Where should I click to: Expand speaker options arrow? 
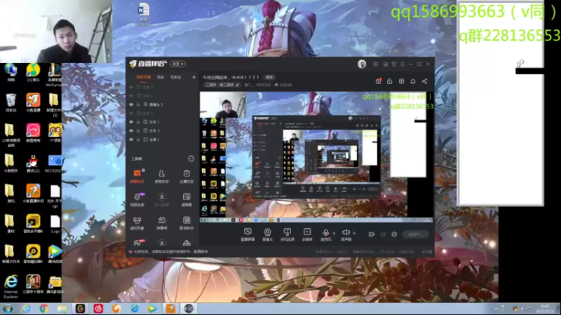[x=354, y=233]
